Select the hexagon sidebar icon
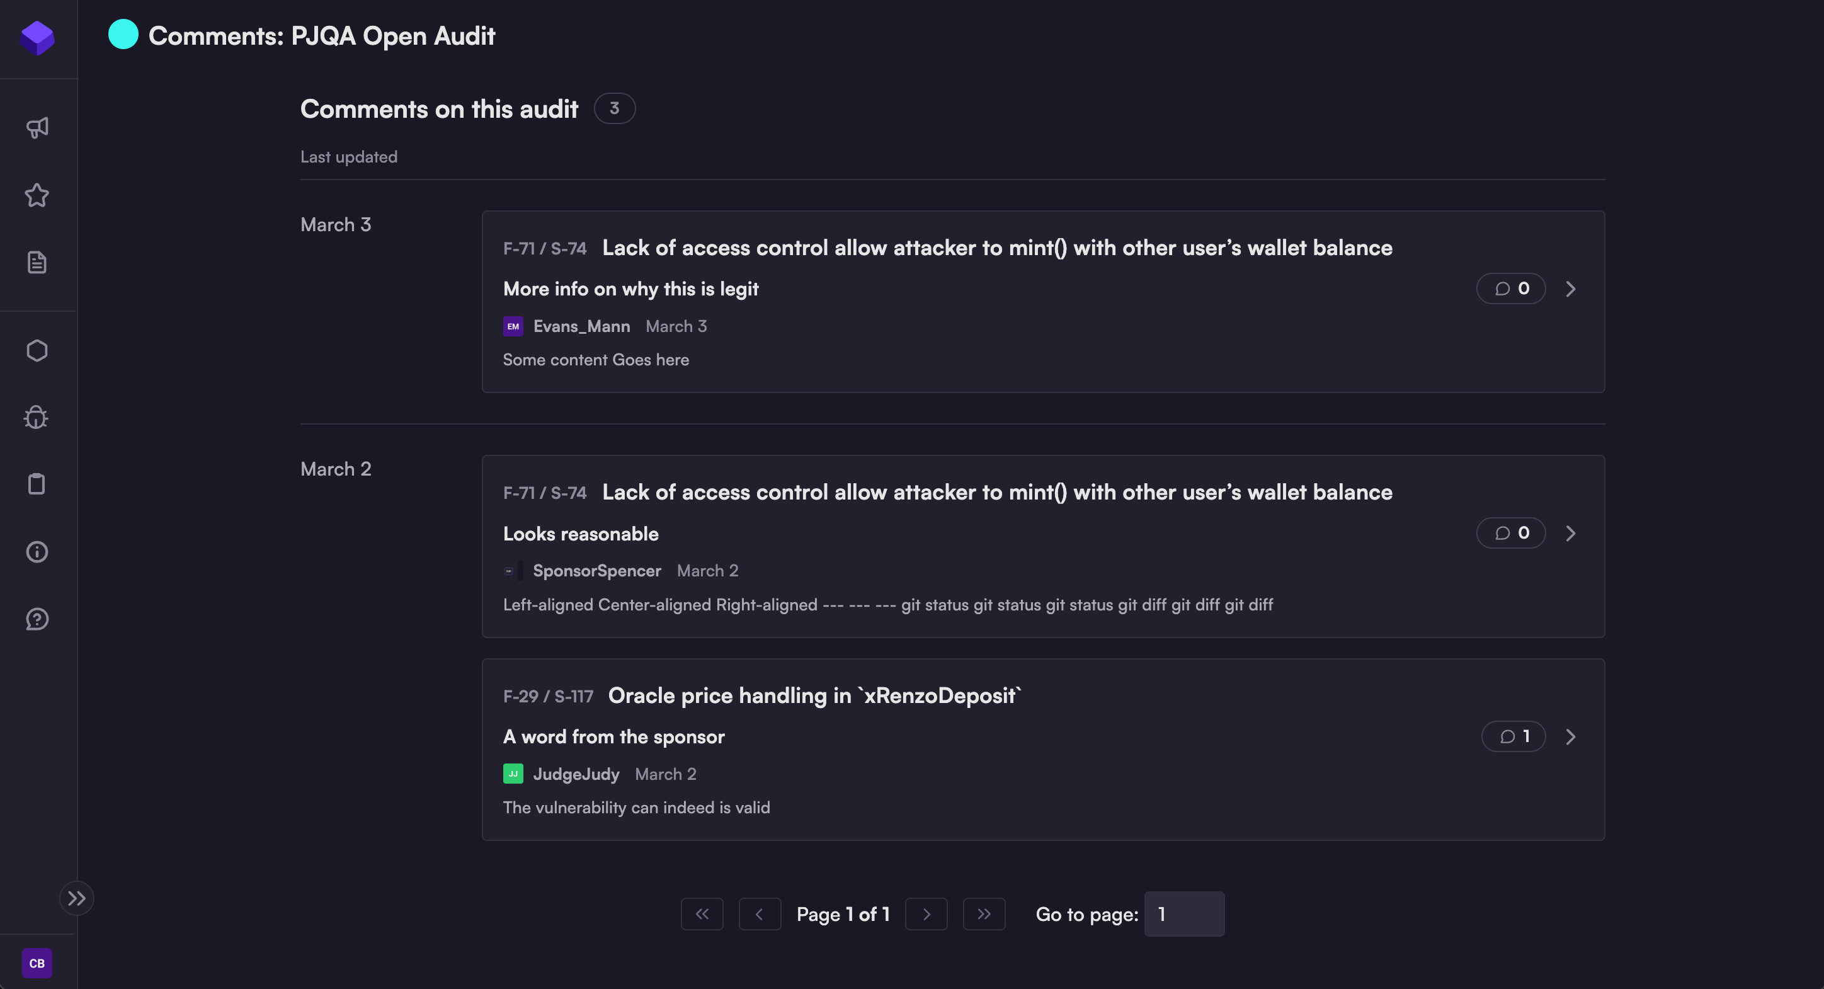Screen dimensions: 1824x989 point(37,350)
